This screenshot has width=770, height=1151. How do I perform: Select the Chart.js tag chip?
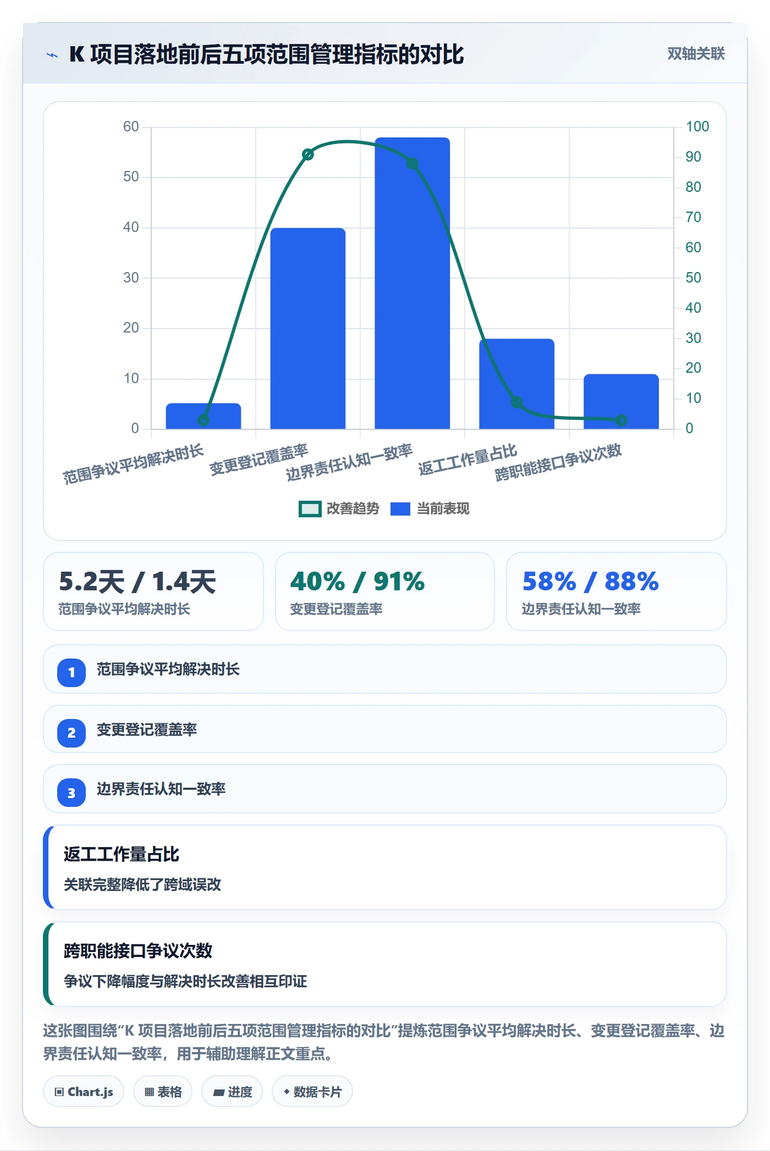(84, 1092)
